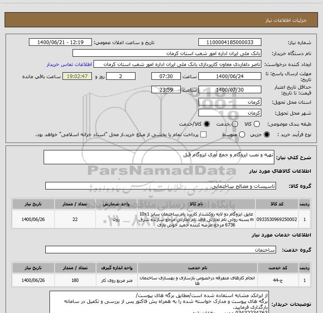Click the deadline time field 07:30
The image size is (323, 313).
point(166,76)
